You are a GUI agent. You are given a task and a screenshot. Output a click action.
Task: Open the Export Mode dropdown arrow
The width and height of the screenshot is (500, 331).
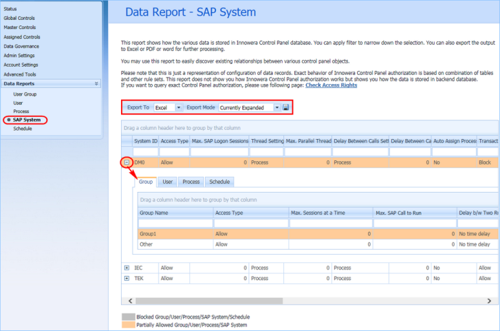(x=276, y=107)
